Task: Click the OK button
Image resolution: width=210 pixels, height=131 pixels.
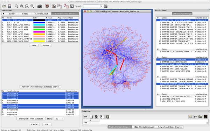Action: [47, 124]
